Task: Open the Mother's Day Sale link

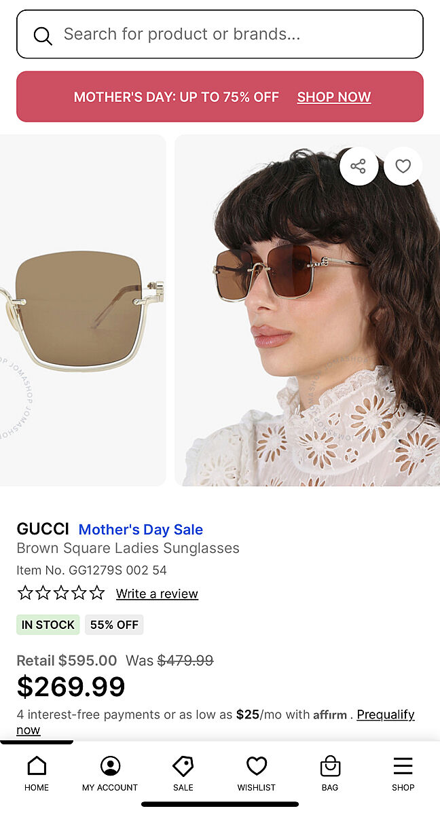Action: (141, 530)
